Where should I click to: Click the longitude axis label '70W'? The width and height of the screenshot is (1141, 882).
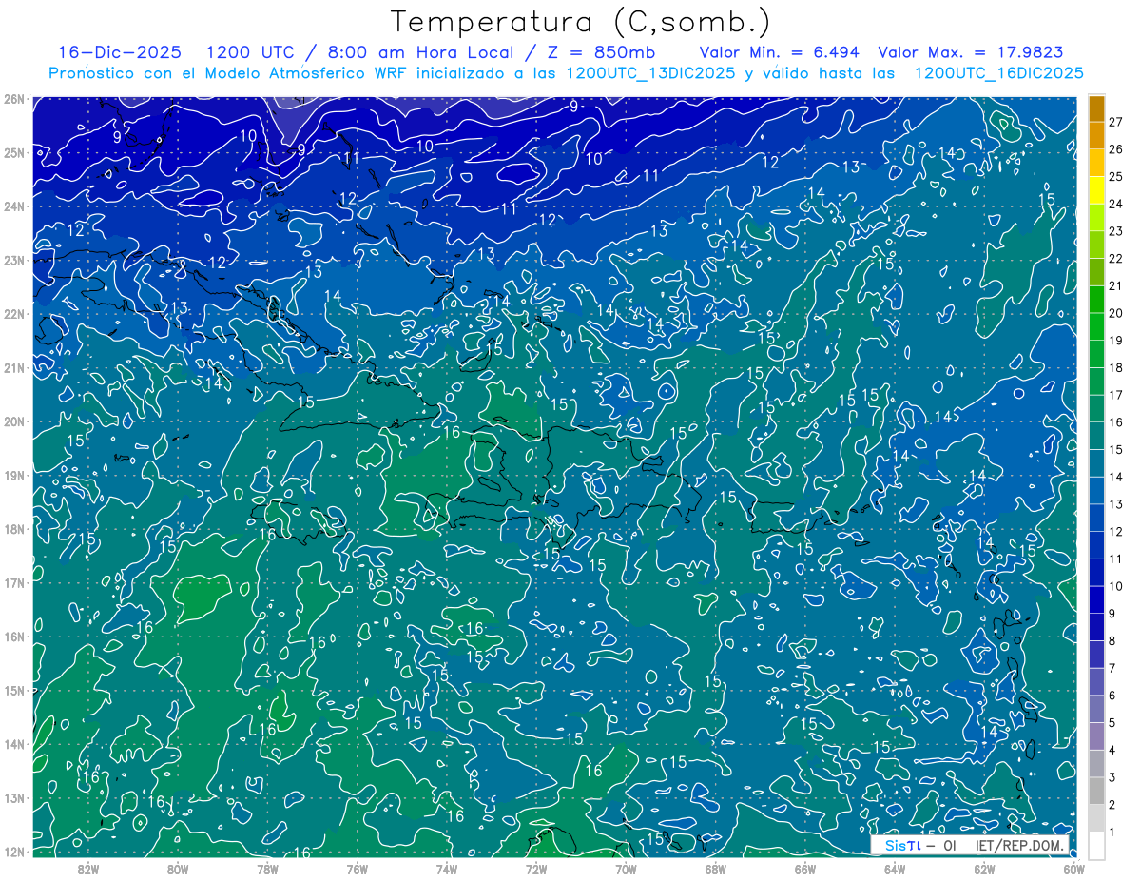[626, 868]
